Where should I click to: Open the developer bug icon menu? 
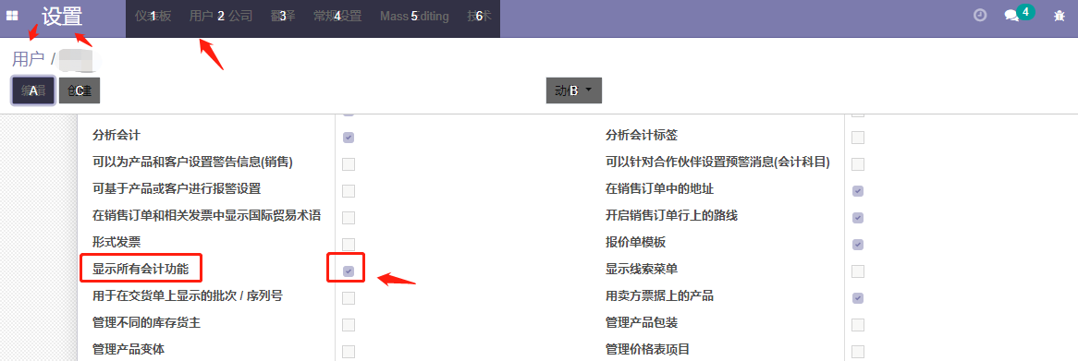click(x=1060, y=16)
